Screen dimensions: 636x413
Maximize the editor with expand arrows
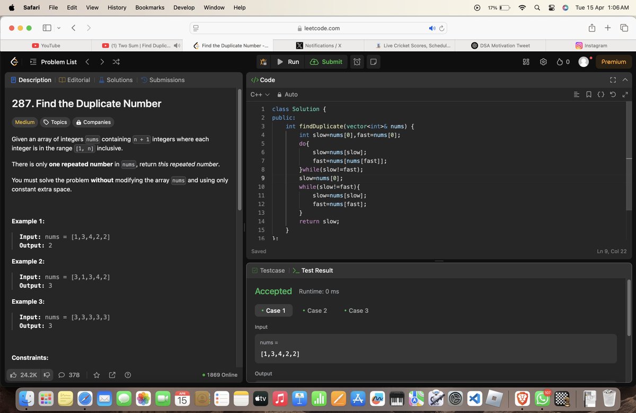624,95
